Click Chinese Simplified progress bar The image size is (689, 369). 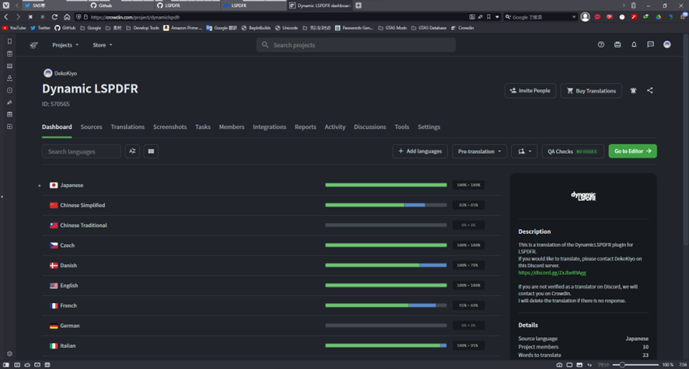click(x=386, y=205)
